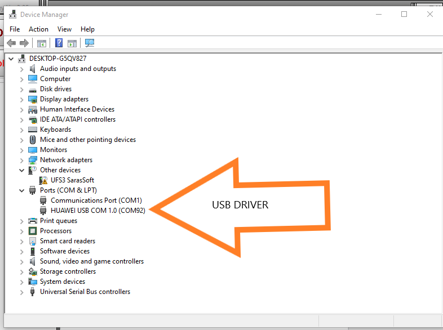443x330 pixels.
Task: Select the DESKTOP-G5QV827 computer name
Action: pyautogui.click(x=58, y=59)
